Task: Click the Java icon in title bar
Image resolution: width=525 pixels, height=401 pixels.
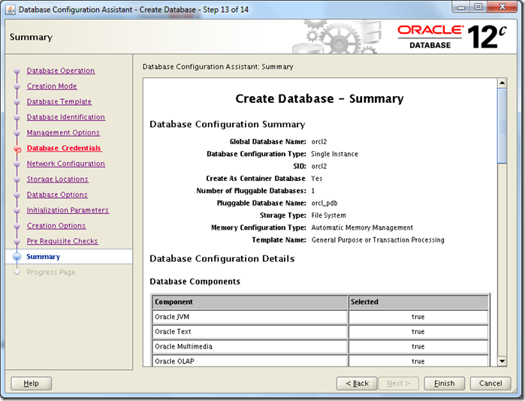Action: (x=10, y=10)
